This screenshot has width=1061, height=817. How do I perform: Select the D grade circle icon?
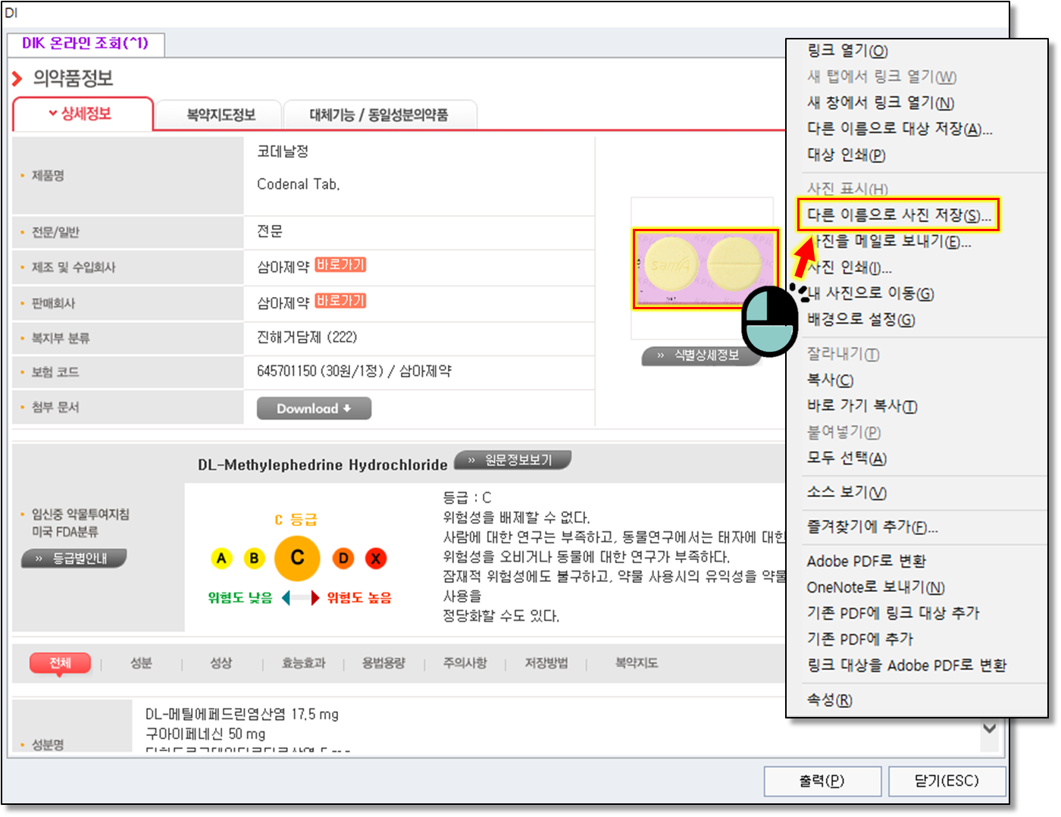[x=343, y=559]
